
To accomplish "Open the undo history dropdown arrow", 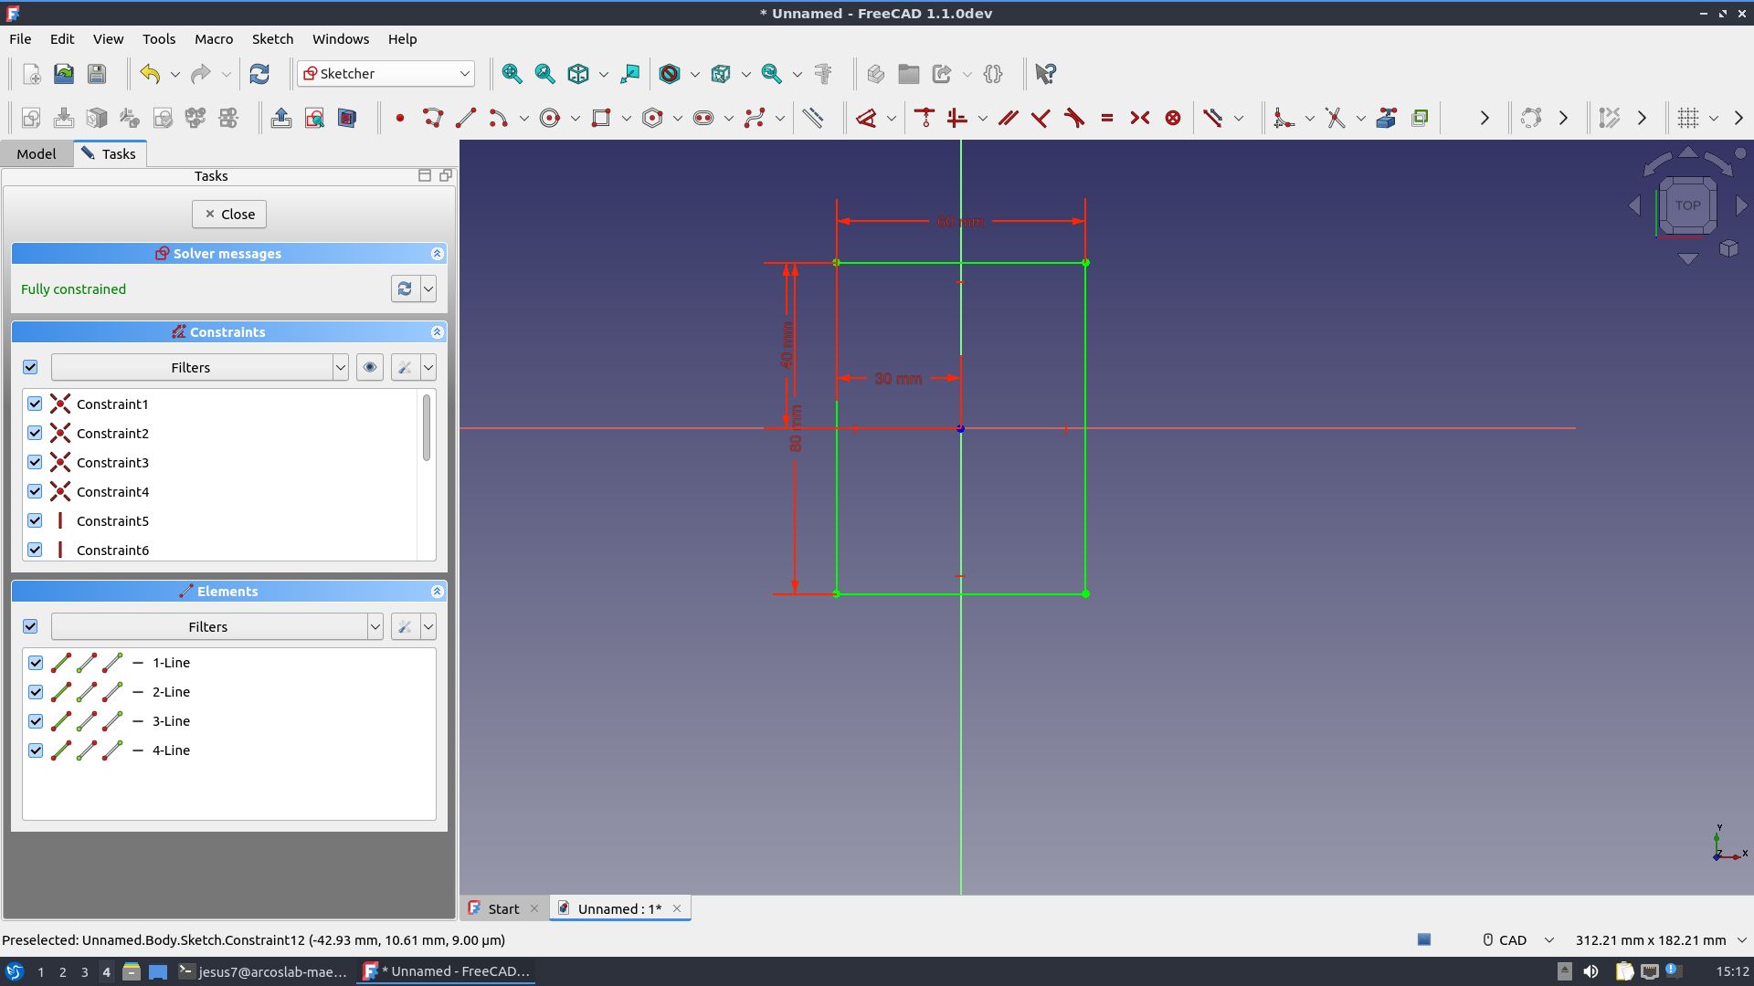I will click(x=175, y=74).
